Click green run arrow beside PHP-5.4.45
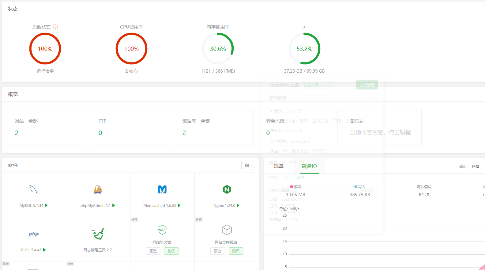Screen dimensions: 485x270 (44, 250)
